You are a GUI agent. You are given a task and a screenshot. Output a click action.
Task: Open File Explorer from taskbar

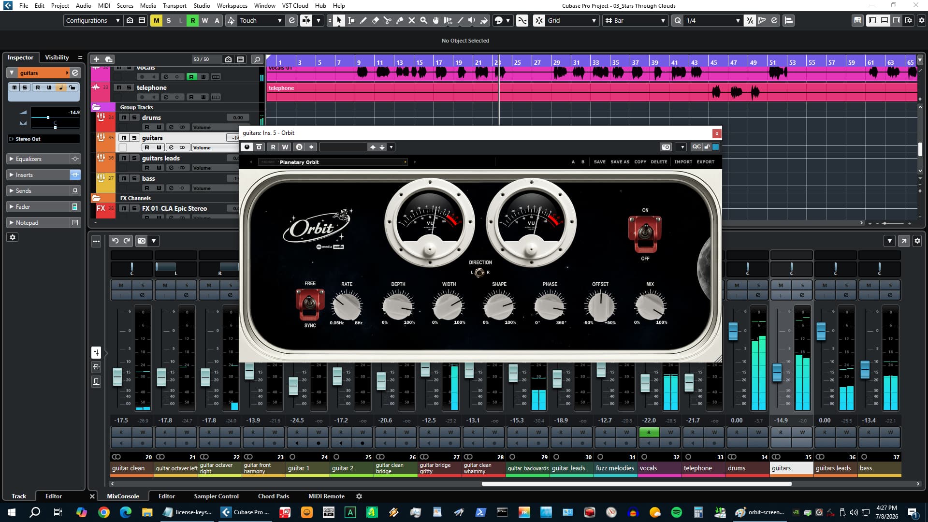[147, 512]
